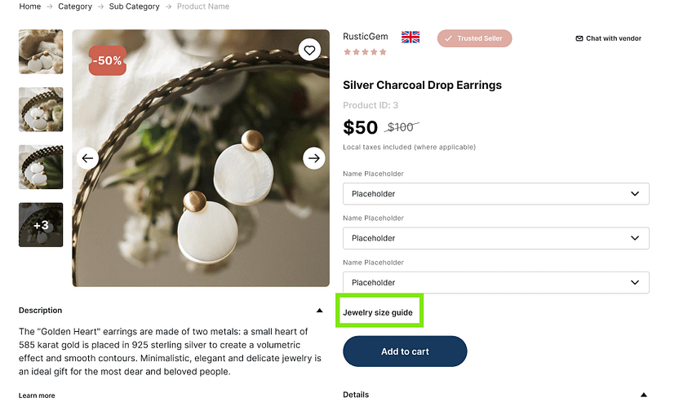Viewport: 679px width, 402px height.
Task: Click the -50% discount badge
Action: click(108, 60)
